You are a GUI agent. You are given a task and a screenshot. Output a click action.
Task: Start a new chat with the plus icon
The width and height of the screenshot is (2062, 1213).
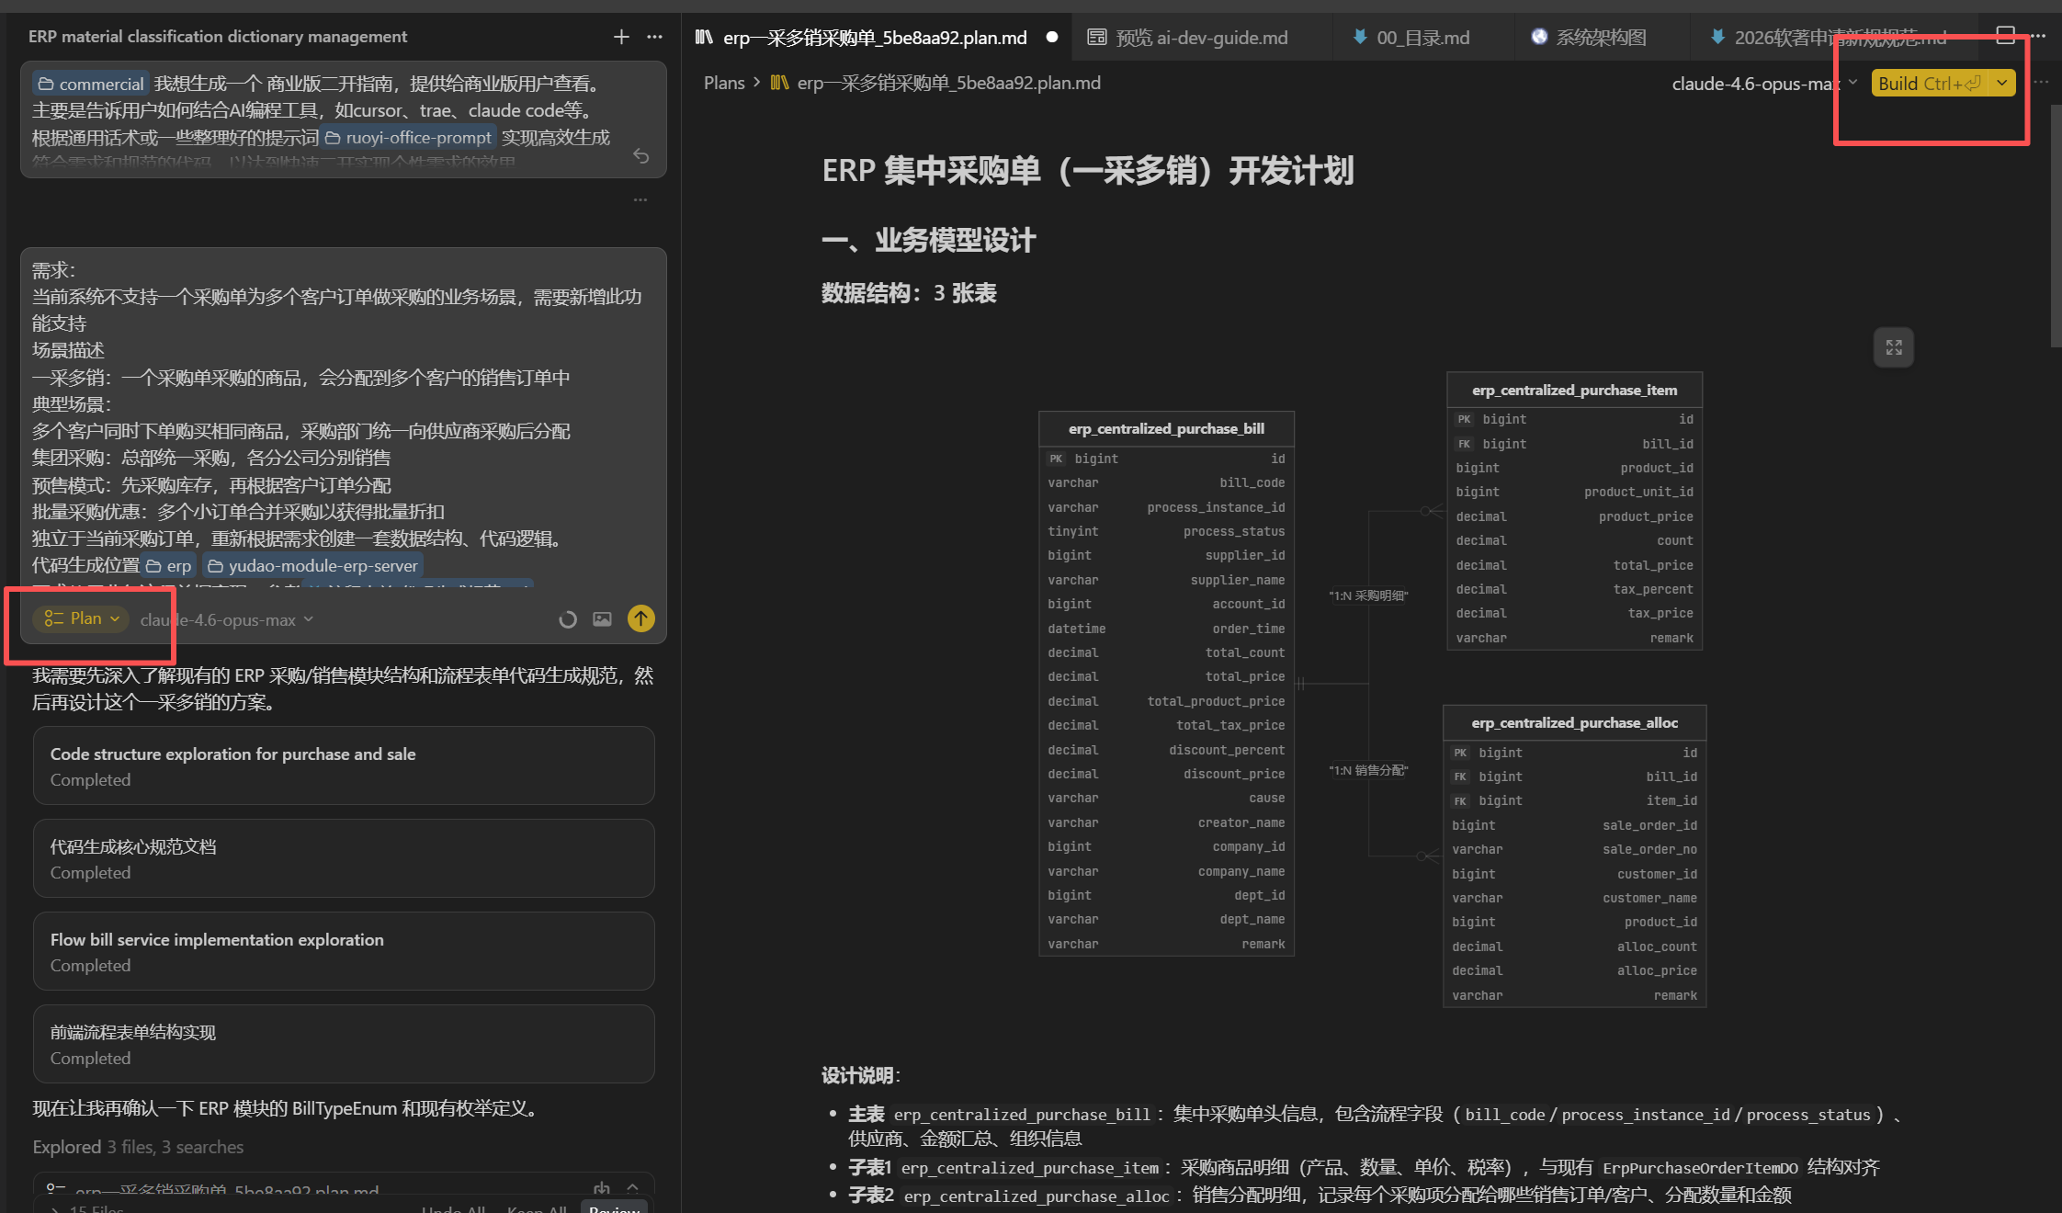(621, 37)
